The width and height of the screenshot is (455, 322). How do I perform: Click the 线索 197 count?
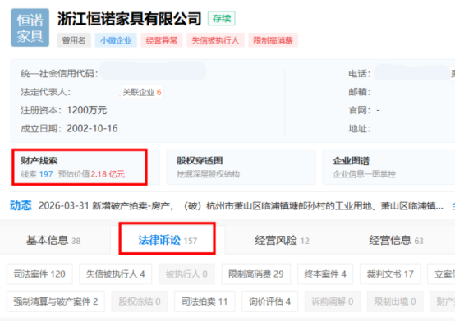[37, 174]
